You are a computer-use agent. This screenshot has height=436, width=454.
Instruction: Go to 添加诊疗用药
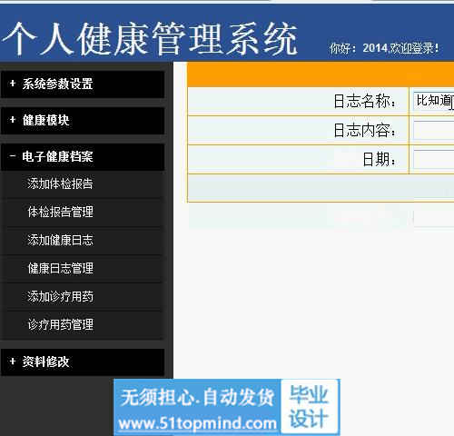pyautogui.click(x=60, y=296)
